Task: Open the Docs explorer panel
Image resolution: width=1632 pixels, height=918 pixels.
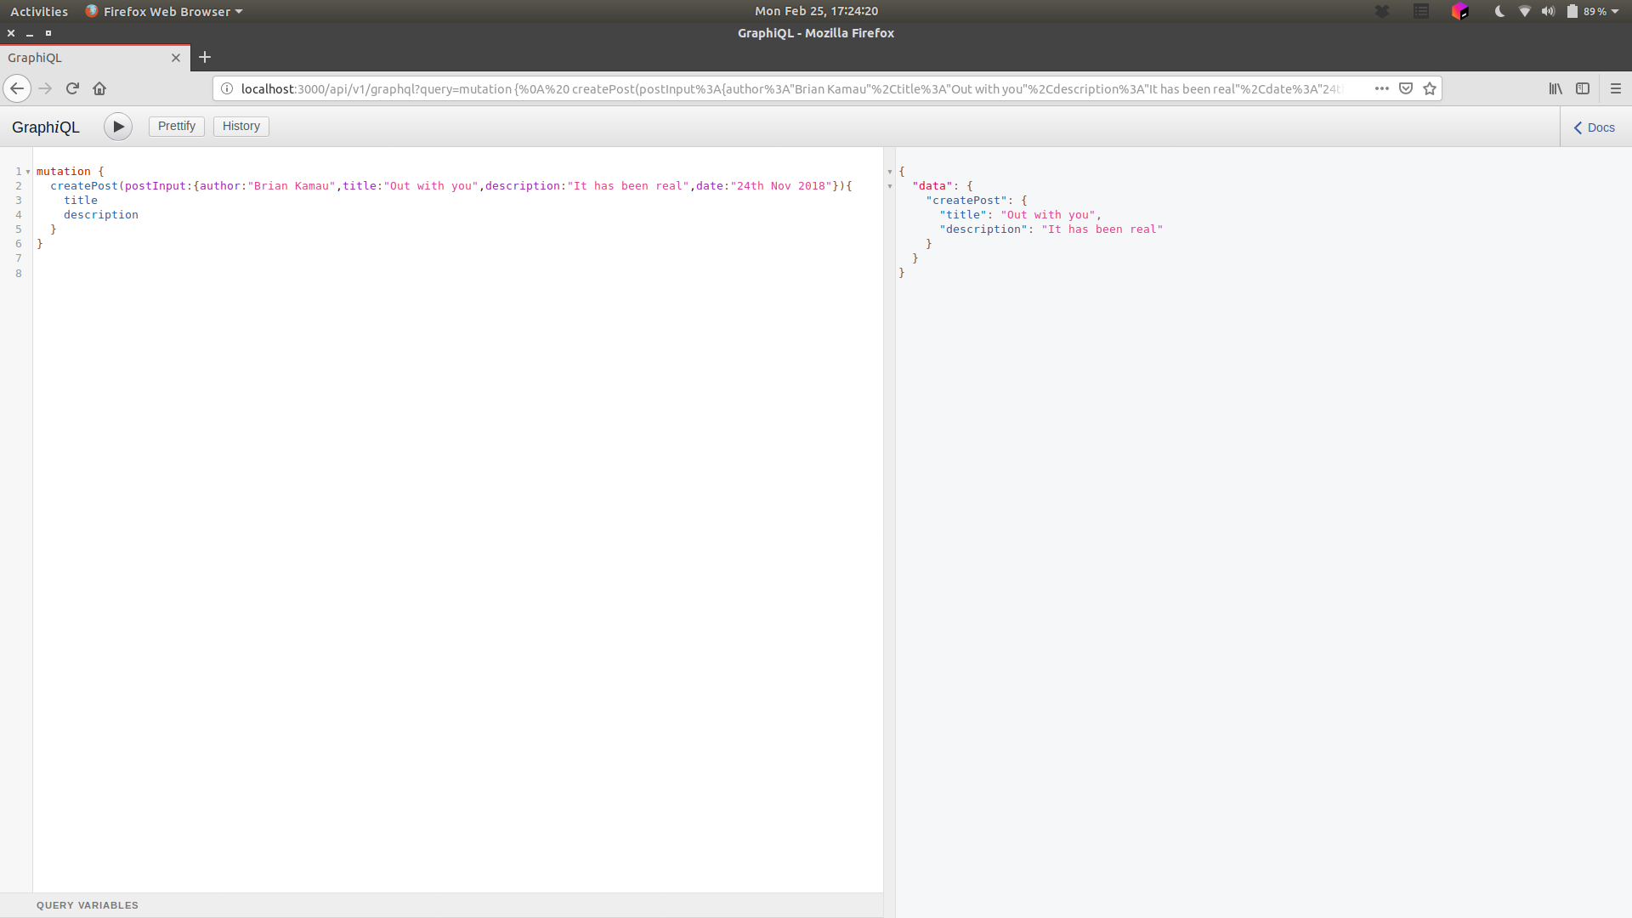Action: click(1595, 127)
